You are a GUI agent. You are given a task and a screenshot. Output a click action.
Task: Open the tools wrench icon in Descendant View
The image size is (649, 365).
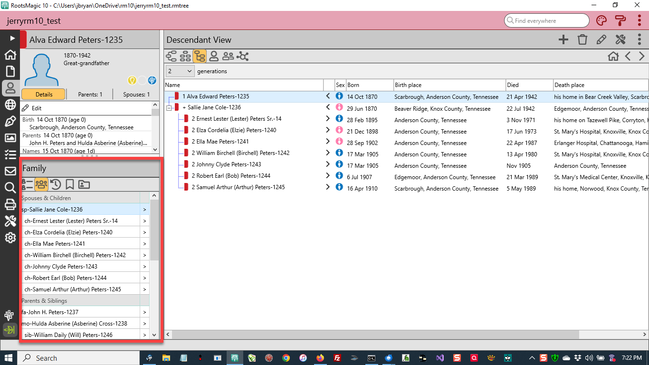pos(620,40)
